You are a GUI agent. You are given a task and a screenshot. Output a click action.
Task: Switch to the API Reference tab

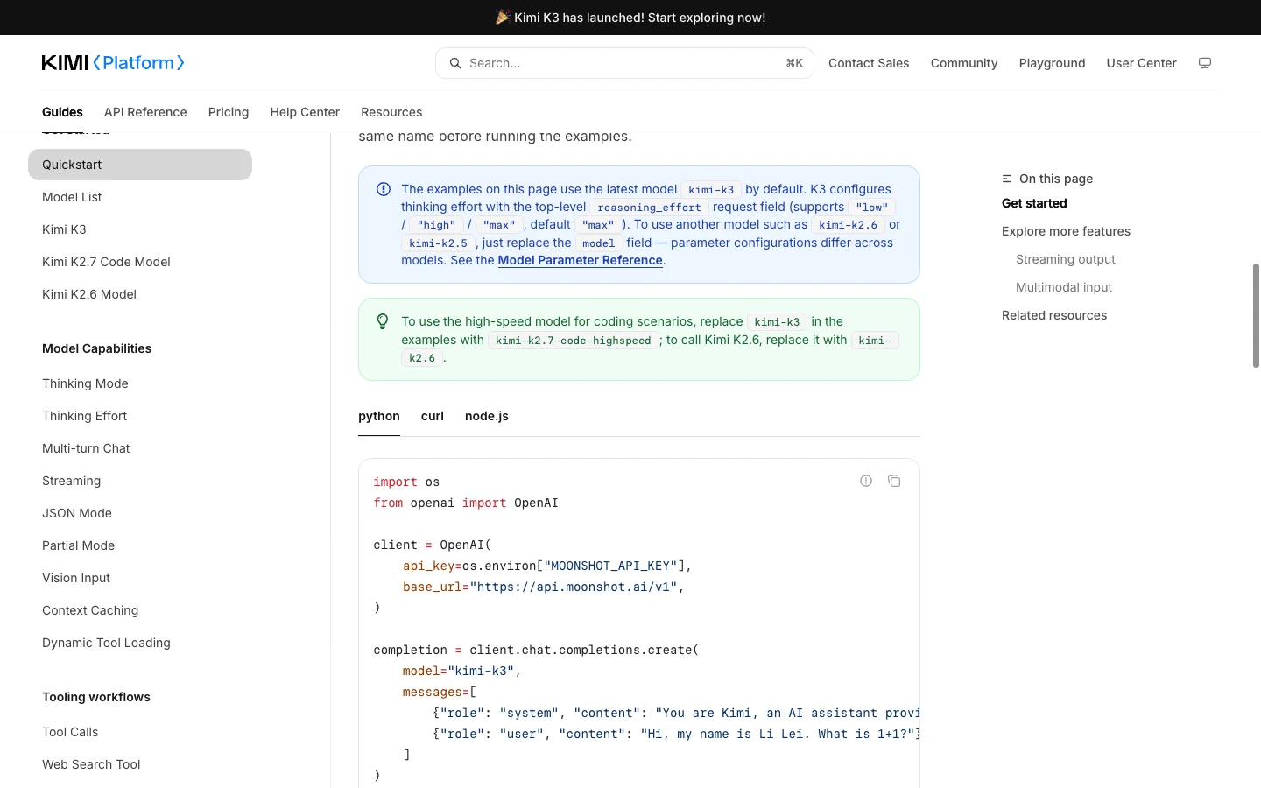click(145, 112)
